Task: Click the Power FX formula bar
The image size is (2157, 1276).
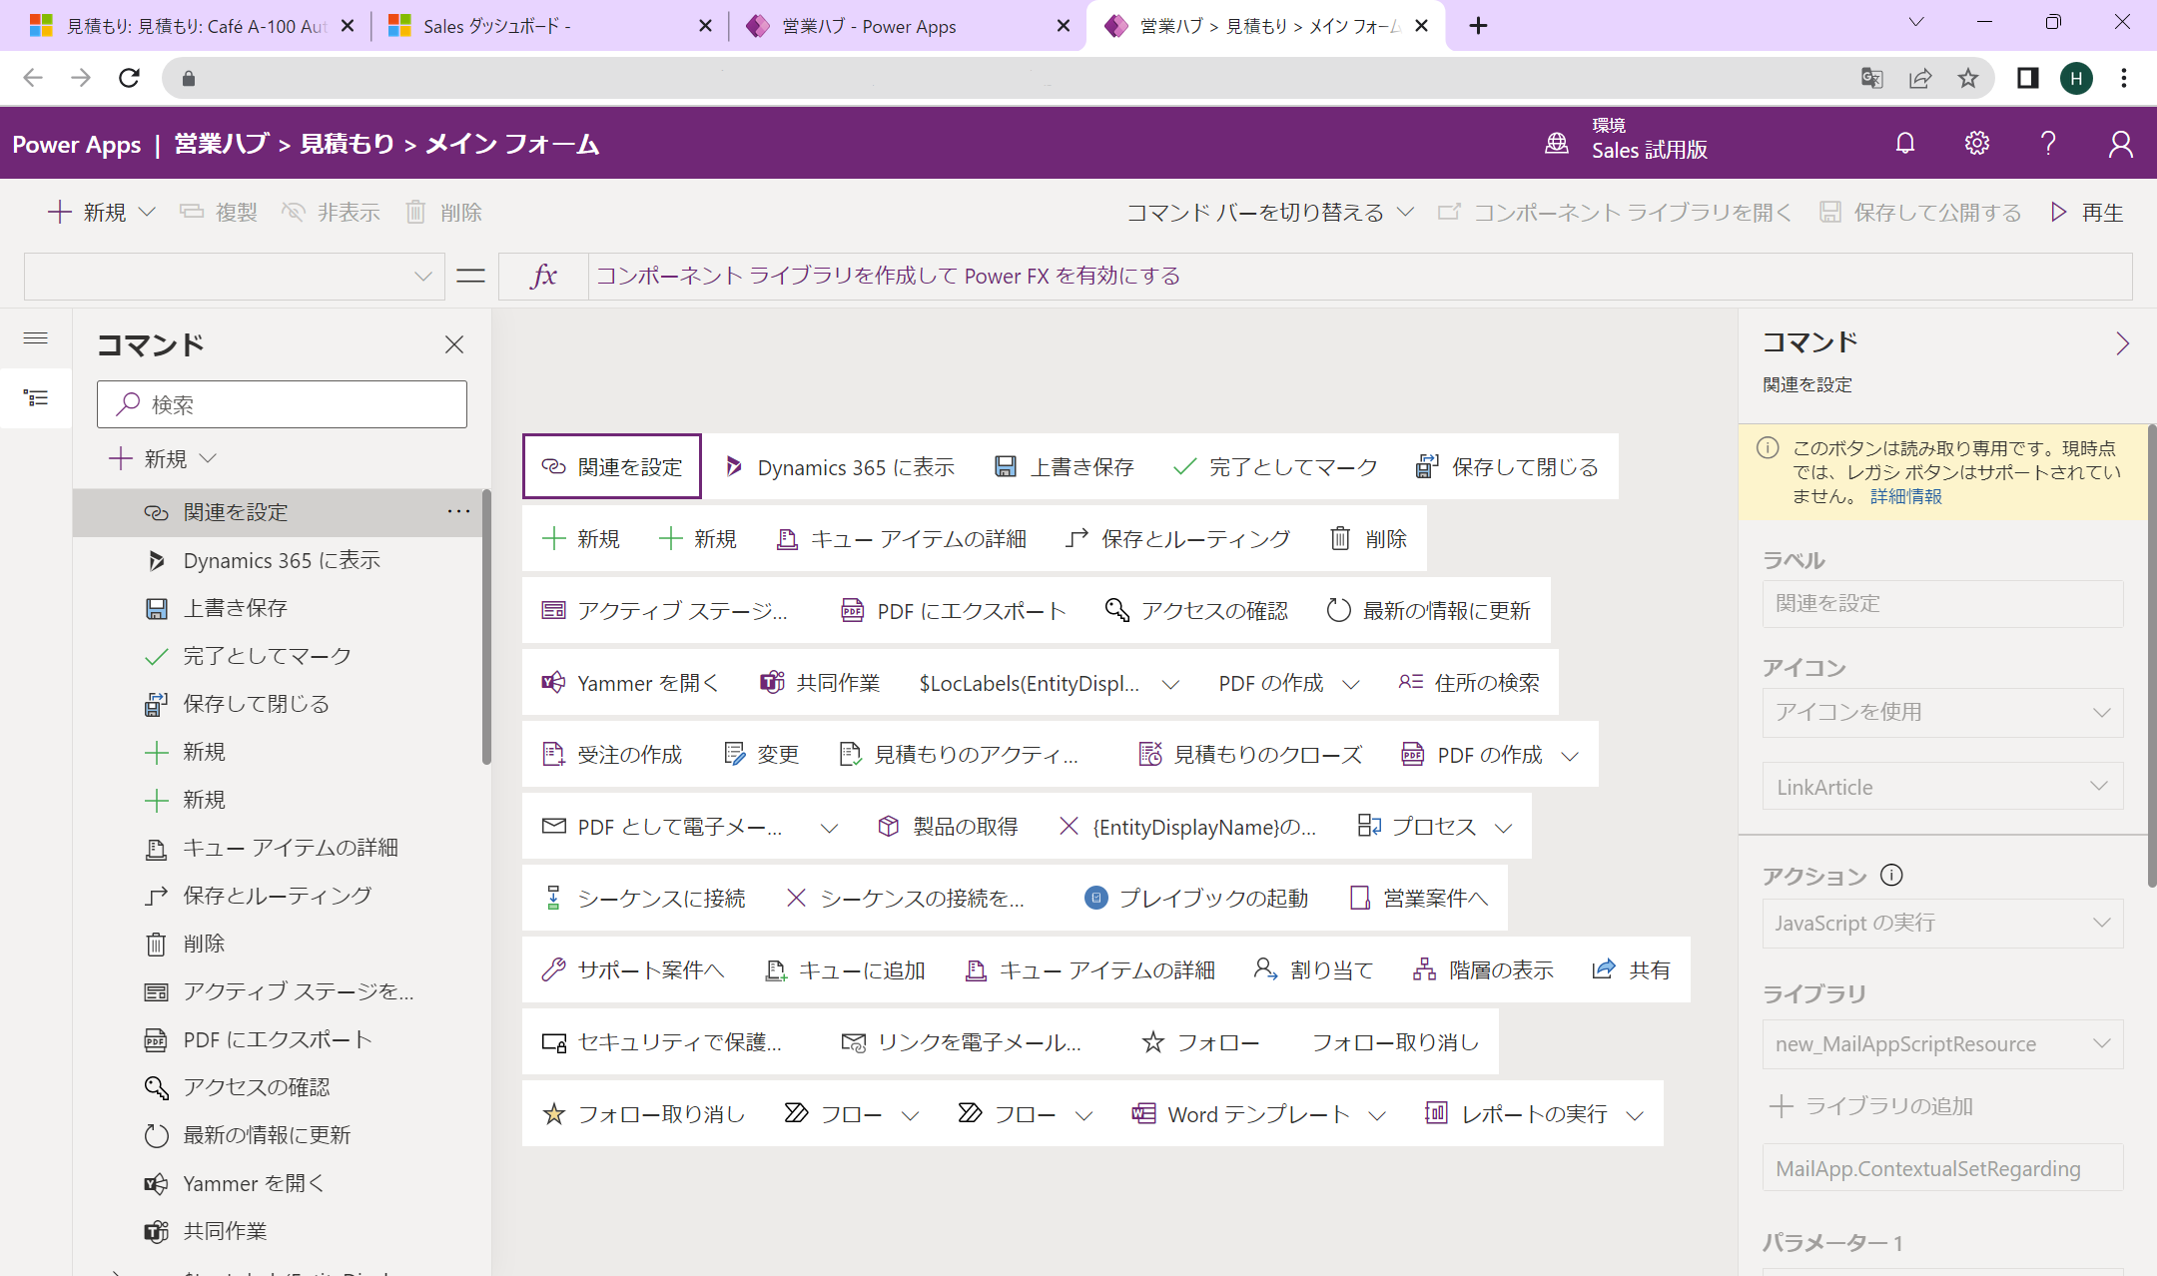Action: [x=1359, y=276]
